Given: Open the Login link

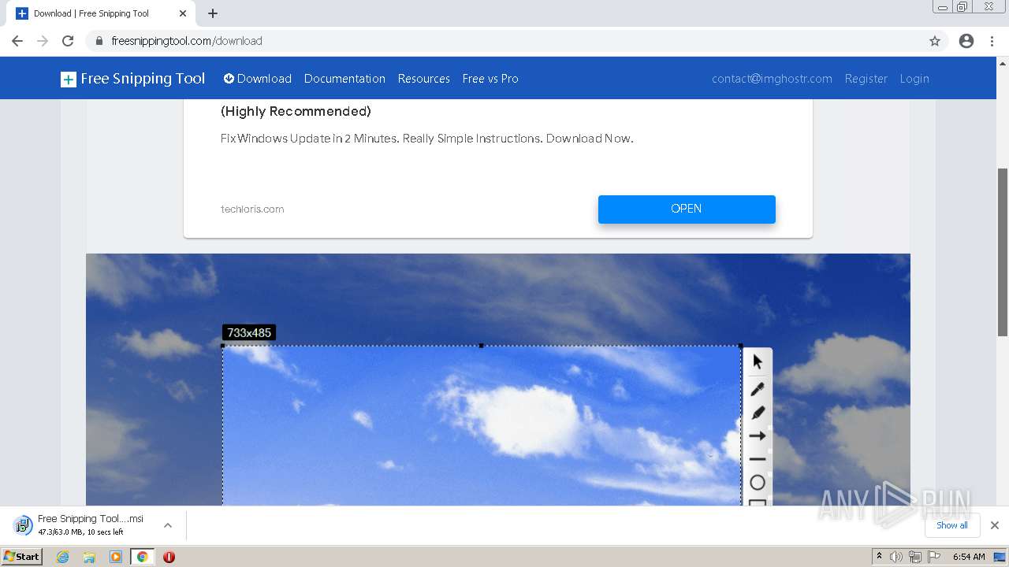Looking at the screenshot, I should click(x=914, y=79).
